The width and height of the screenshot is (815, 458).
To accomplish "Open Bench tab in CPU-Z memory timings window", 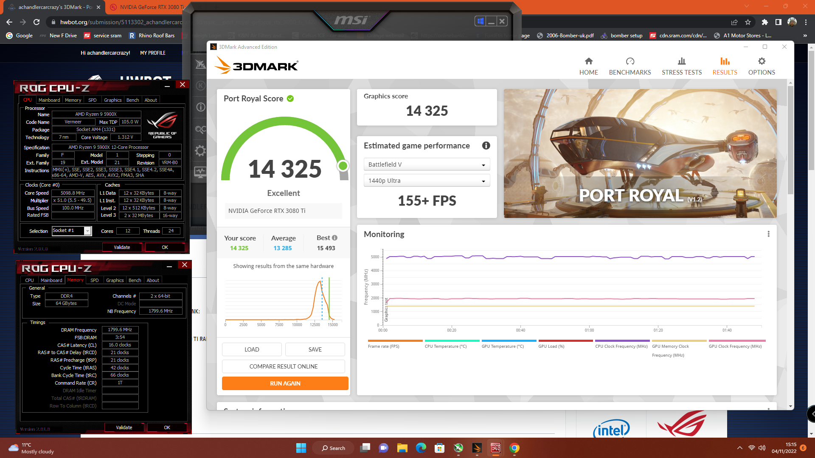I will coord(135,280).
